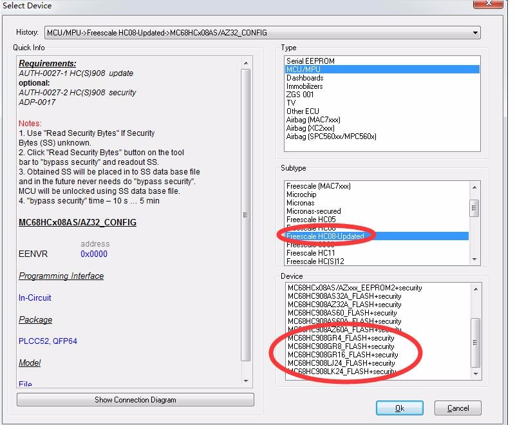Select Freescale HC08-Updated subtype

[377, 236]
